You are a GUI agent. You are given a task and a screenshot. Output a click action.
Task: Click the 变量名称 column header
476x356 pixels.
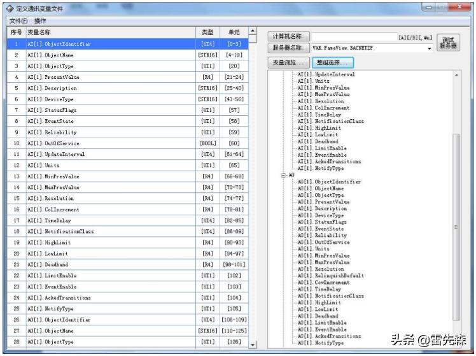(111, 32)
